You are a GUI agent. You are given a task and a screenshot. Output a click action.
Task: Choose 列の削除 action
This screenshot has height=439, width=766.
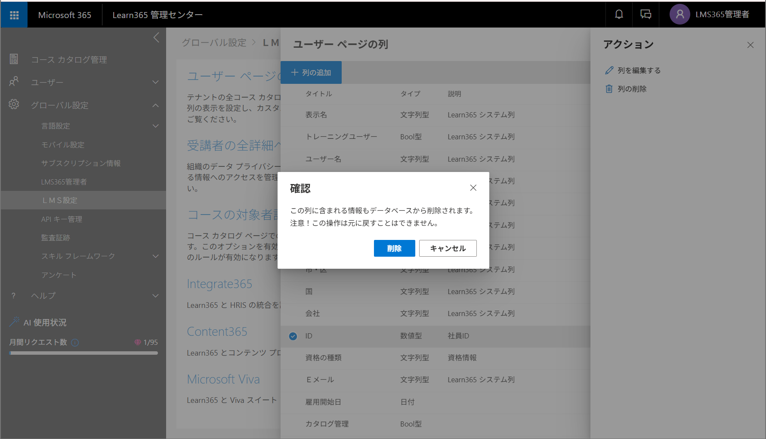632,89
